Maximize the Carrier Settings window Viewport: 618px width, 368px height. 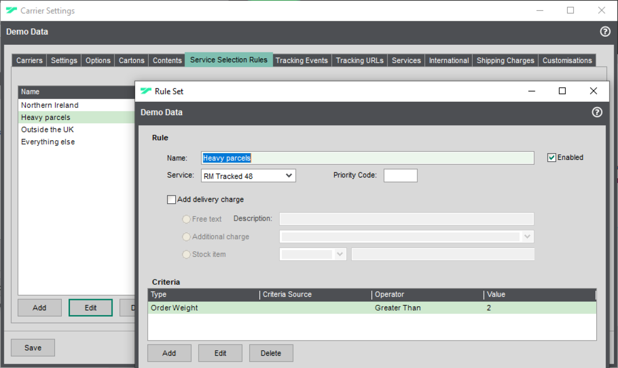pyautogui.click(x=571, y=10)
